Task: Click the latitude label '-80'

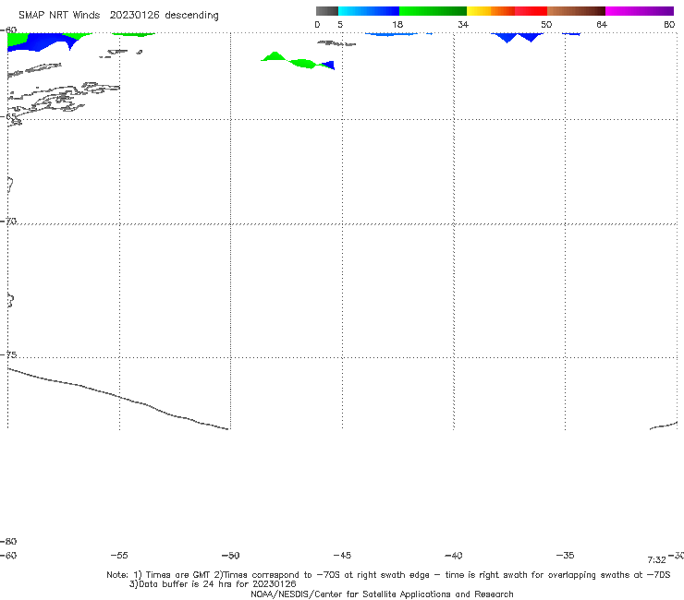Action: coord(8,541)
